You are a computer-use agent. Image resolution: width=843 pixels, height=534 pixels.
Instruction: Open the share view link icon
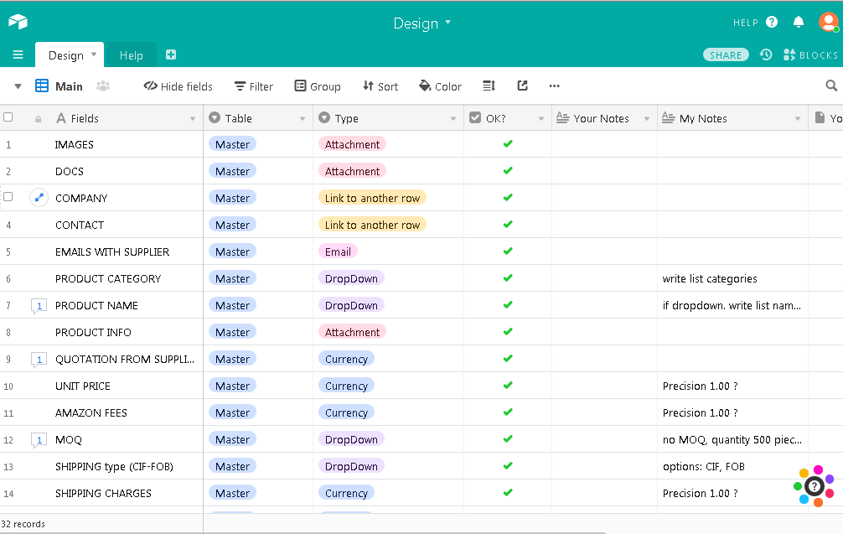coord(522,86)
